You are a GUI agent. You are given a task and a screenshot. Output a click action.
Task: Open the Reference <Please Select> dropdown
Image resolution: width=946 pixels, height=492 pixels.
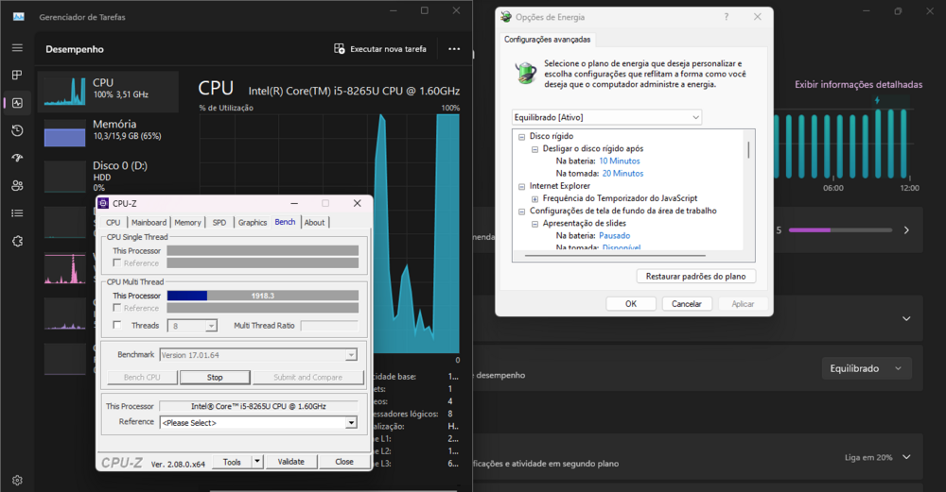point(257,422)
